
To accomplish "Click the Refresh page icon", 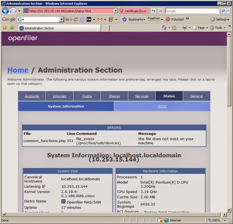I will click(153, 11).
